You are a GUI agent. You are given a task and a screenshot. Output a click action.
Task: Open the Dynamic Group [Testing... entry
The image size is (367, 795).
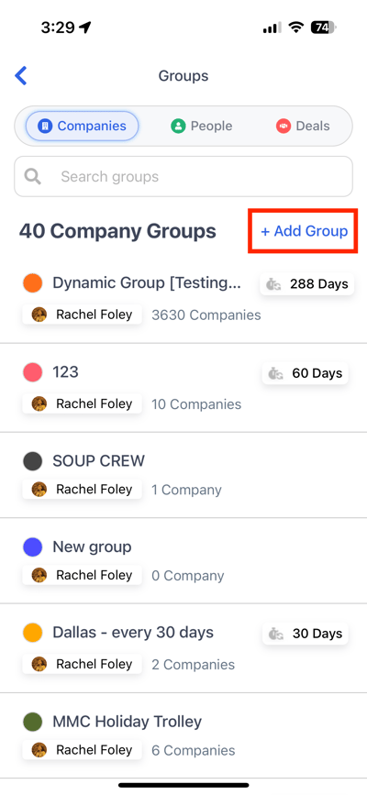[x=183, y=299]
